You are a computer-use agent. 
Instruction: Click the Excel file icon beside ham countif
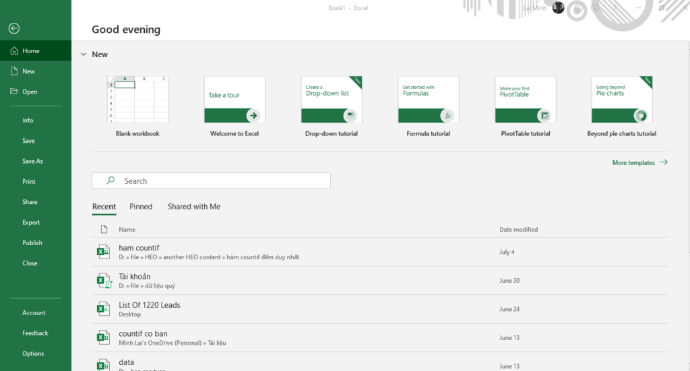coord(102,252)
